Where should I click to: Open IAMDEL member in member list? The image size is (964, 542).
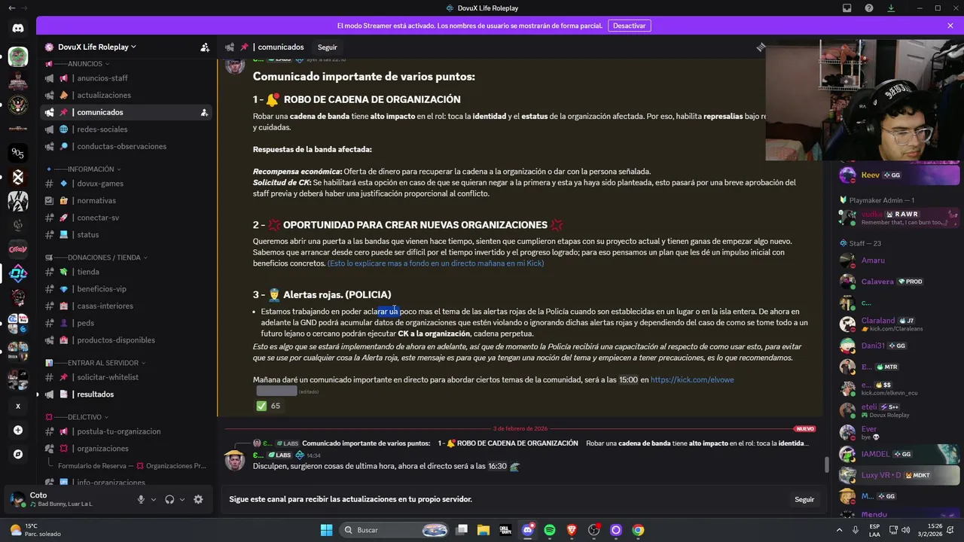point(900,454)
